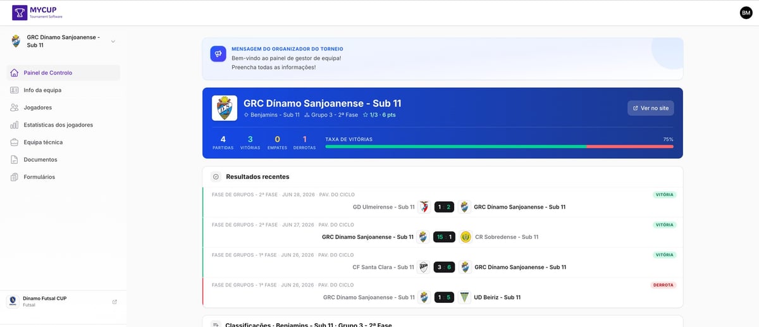The height and width of the screenshot is (327, 759).
Task: Click the DERROTA badge
Action: click(663, 285)
